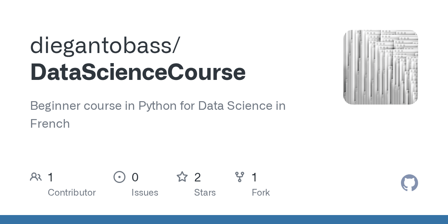Click the fork count number 1

point(255,177)
